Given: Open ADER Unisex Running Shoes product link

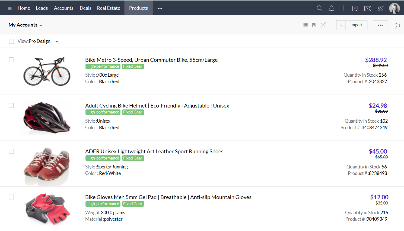Looking at the screenshot, I should [x=154, y=151].
